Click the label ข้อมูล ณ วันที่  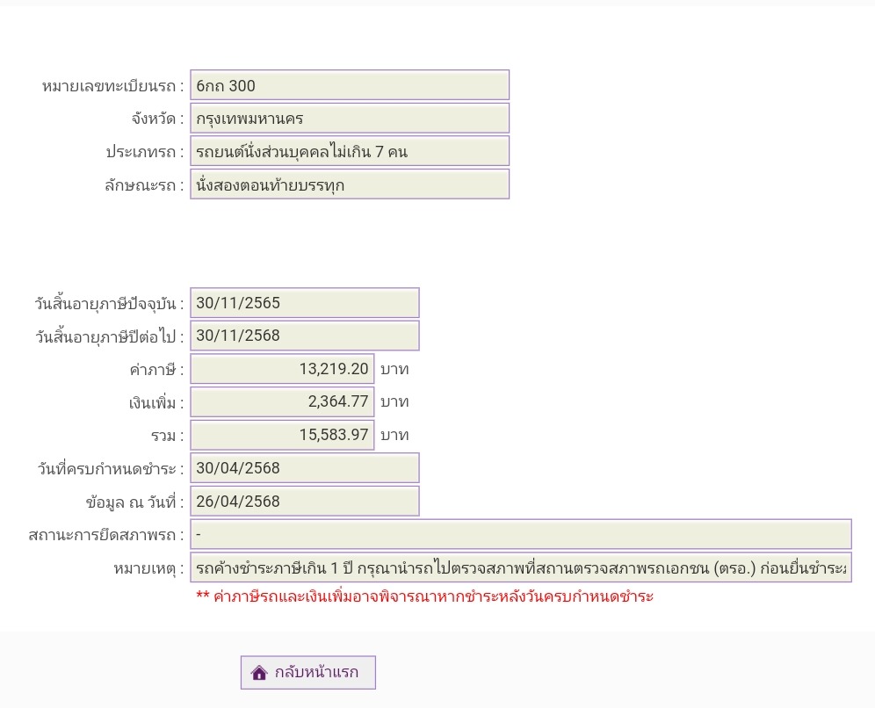tap(134, 502)
